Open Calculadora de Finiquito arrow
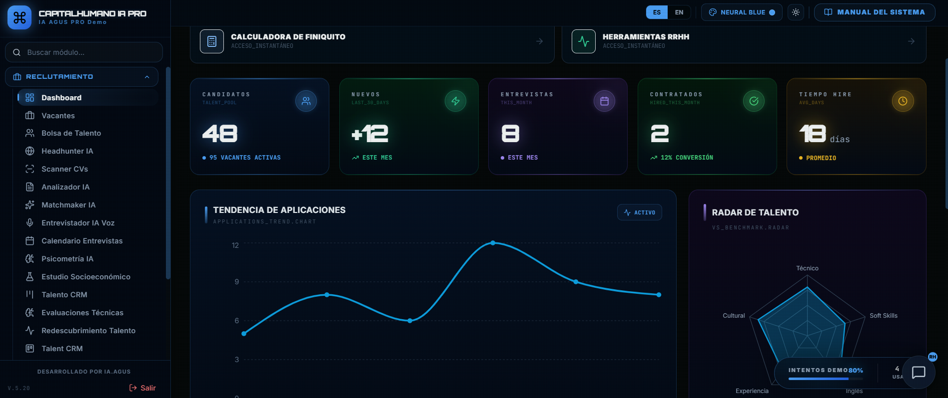The width and height of the screenshot is (948, 398). pyautogui.click(x=540, y=41)
